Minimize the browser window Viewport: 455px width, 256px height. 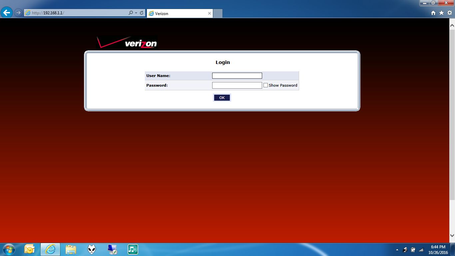pyautogui.click(x=424, y=3)
